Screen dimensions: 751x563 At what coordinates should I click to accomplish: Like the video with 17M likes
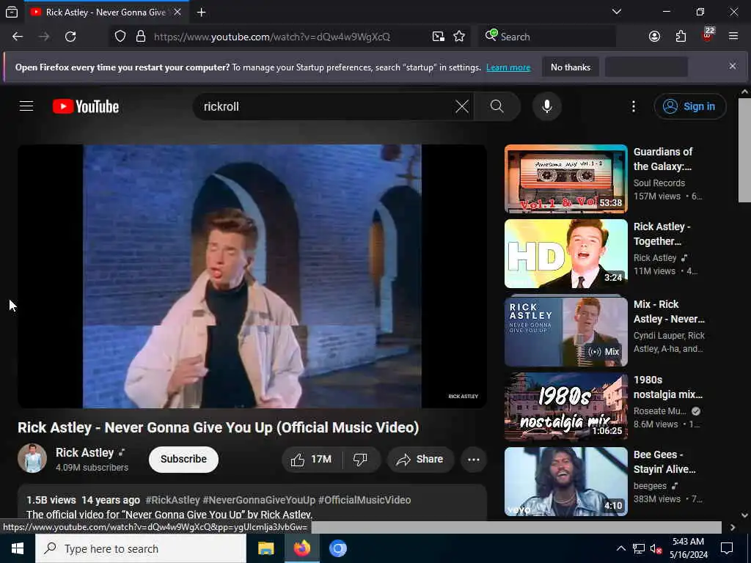(312, 460)
